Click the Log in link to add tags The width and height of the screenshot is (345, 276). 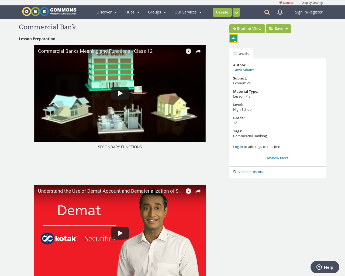click(238, 146)
